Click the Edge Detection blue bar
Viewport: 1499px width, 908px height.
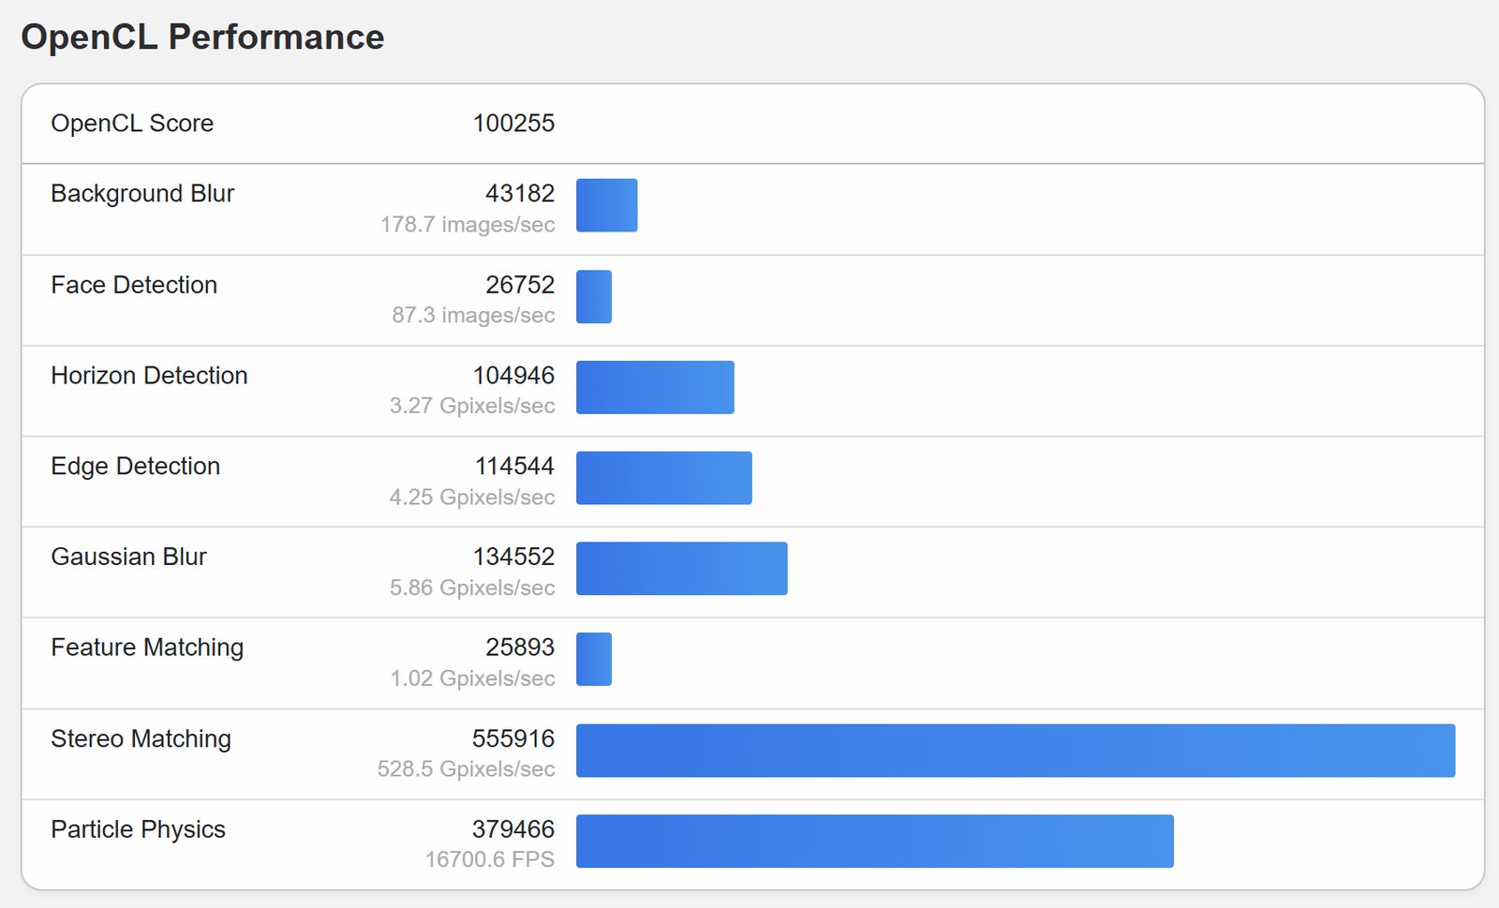(x=664, y=478)
